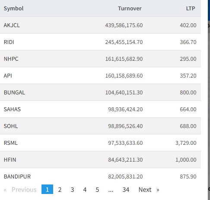Open the BANDIPUR symbol
This screenshot has height=200, width=210.
[x=17, y=177]
